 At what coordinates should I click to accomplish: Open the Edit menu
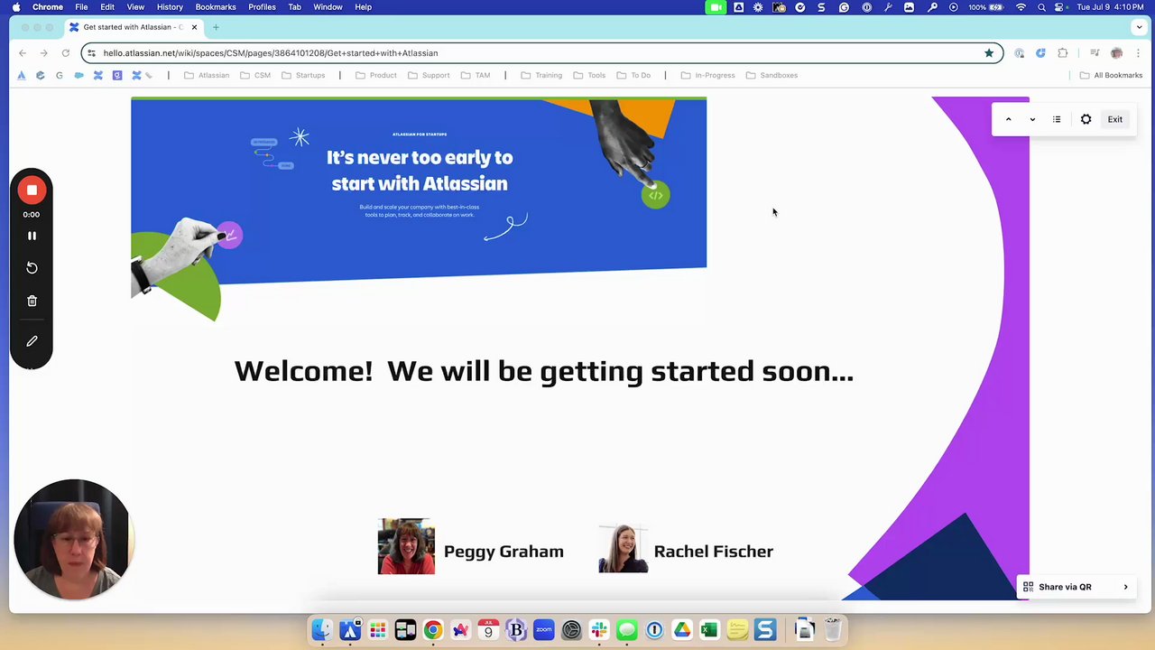click(x=107, y=7)
